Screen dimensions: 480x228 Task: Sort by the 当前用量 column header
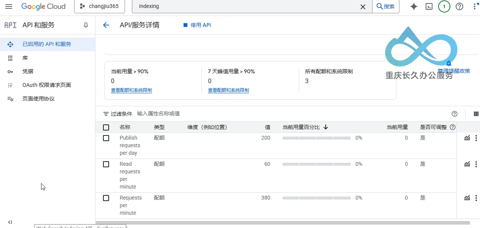point(397,127)
